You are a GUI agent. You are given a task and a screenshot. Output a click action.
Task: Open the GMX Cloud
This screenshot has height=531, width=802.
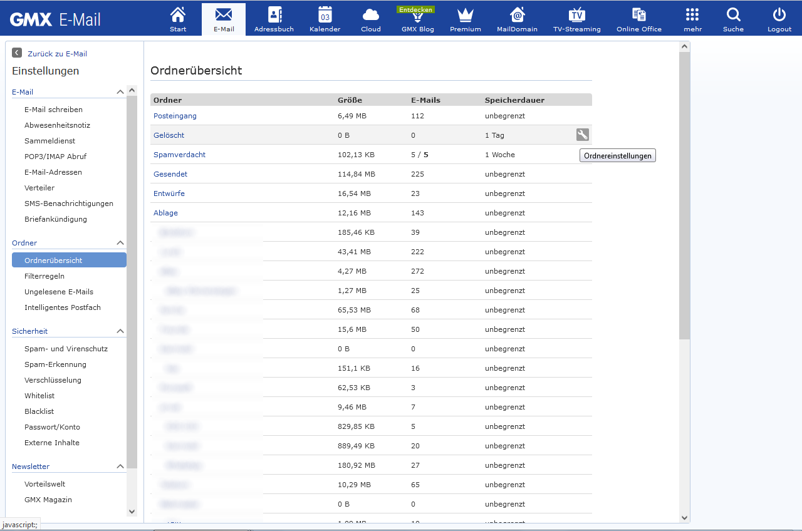[x=370, y=19]
